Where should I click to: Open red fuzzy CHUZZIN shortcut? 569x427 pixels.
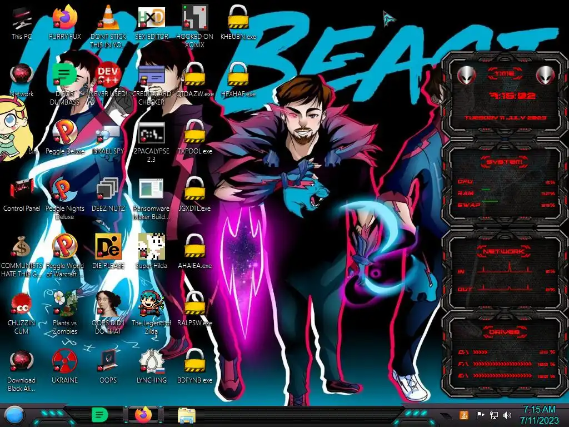(22, 313)
